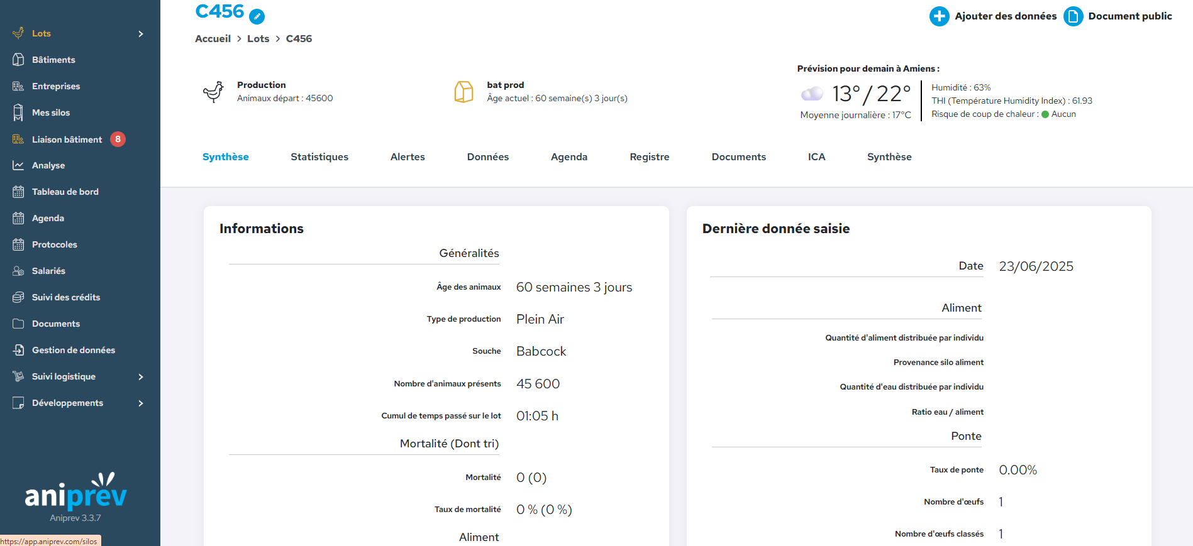1193x546 pixels.
Task: Navigate to Lots in the breadcrumb
Action: 258,39
